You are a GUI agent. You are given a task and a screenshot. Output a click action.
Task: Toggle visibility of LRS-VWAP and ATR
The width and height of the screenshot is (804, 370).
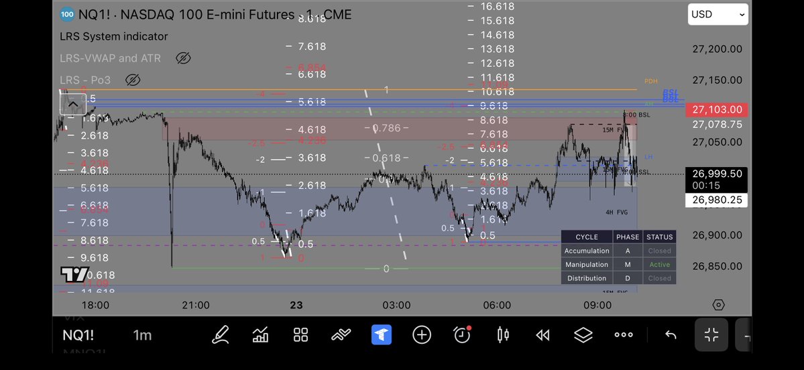coord(183,58)
